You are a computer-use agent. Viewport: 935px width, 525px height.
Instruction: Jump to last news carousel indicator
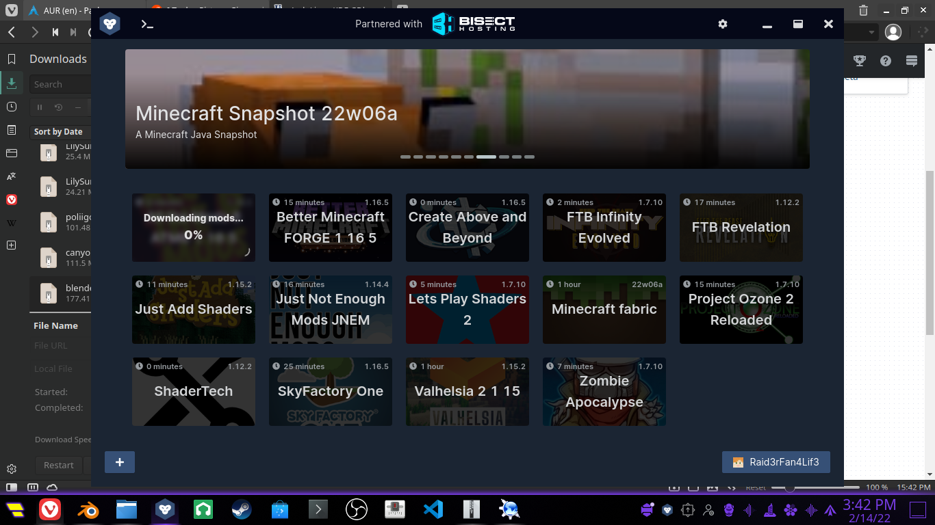tap(529, 157)
